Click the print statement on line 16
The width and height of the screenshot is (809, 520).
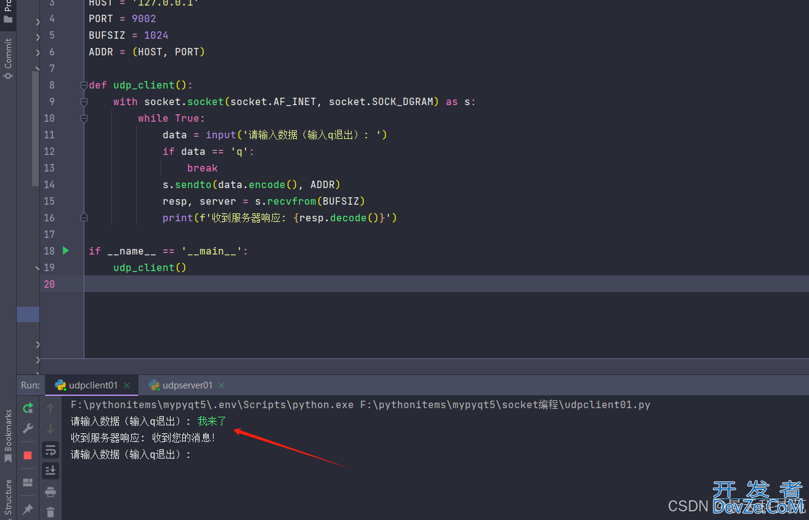click(x=280, y=218)
